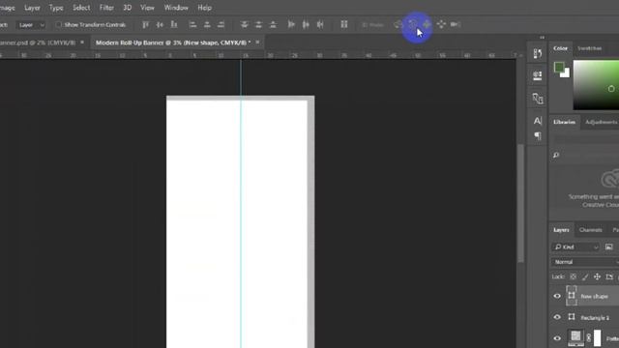
Task: Click the New shape layer thumbnail
Action: click(x=572, y=296)
